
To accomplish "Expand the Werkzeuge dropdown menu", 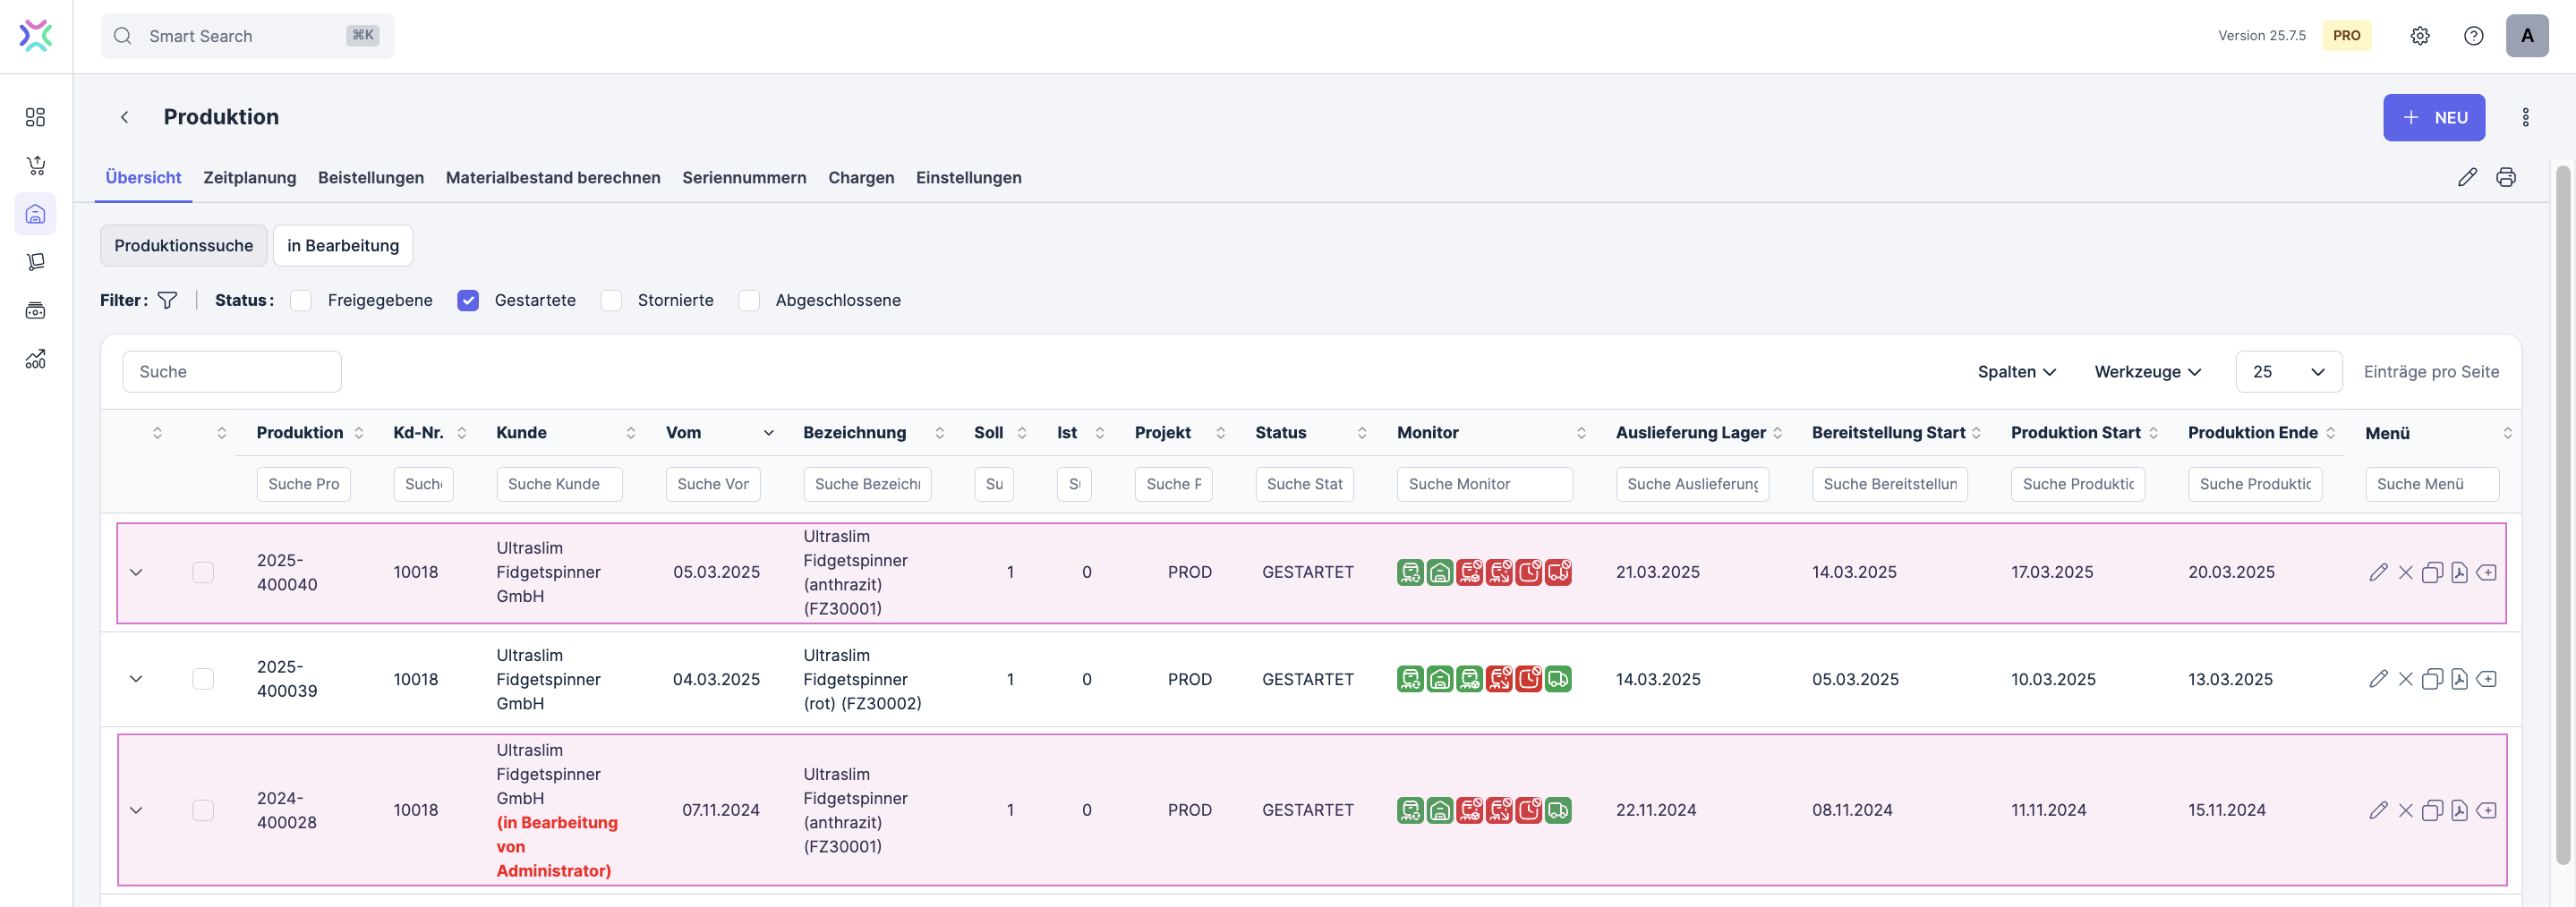I will (2147, 371).
